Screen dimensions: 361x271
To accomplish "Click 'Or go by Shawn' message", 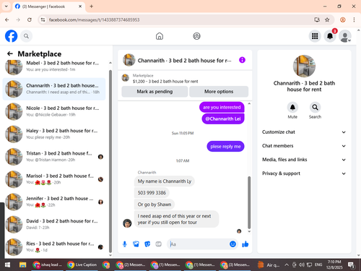I will point(155,205).
